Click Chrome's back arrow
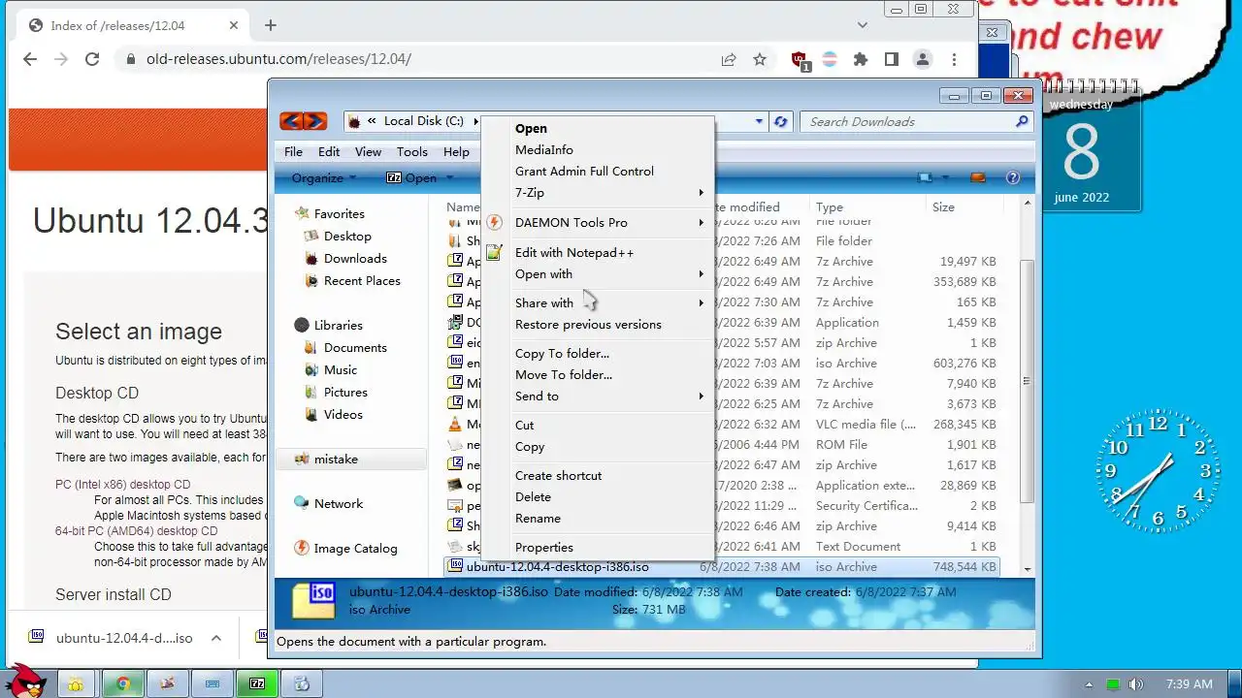Image resolution: width=1242 pixels, height=698 pixels. pos(30,59)
